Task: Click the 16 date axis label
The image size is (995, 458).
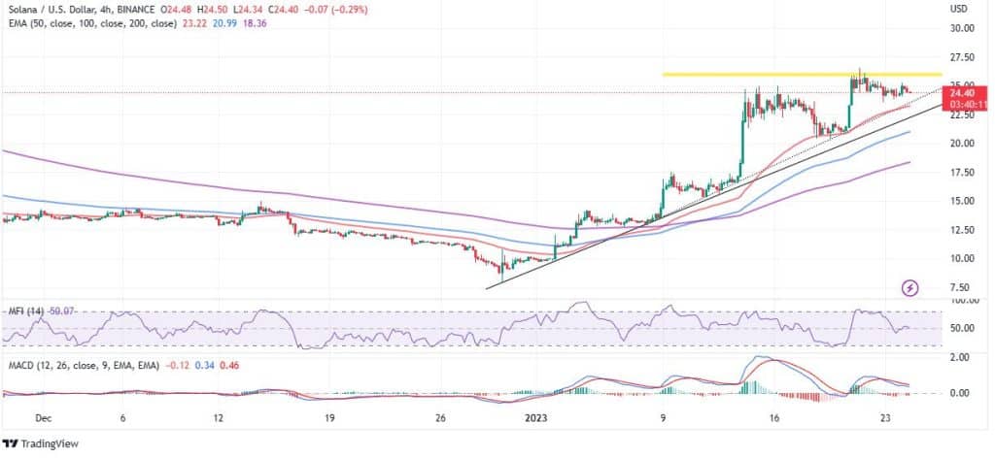Action: 773,419
